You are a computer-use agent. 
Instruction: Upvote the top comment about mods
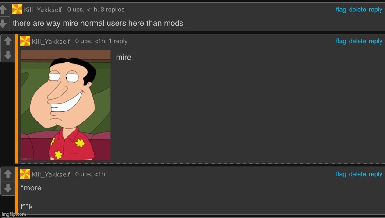[4, 10]
